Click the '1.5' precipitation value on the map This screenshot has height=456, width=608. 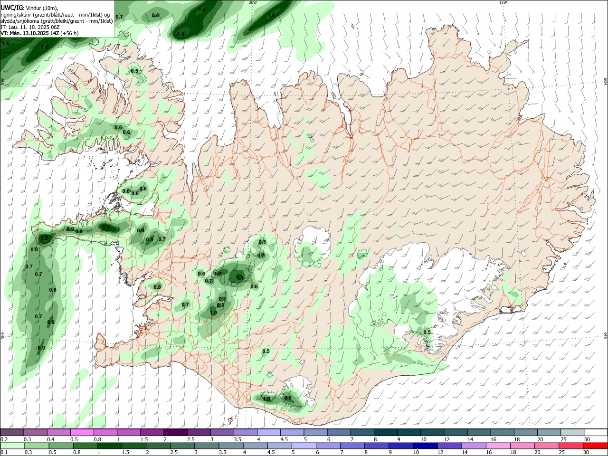[x=106, y=228]
